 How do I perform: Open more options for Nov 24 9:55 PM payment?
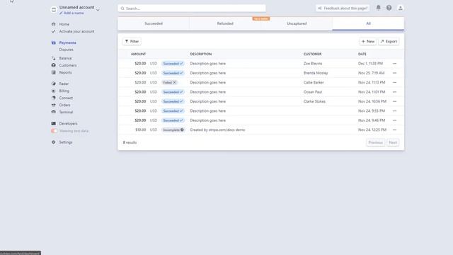click(395, 111)
